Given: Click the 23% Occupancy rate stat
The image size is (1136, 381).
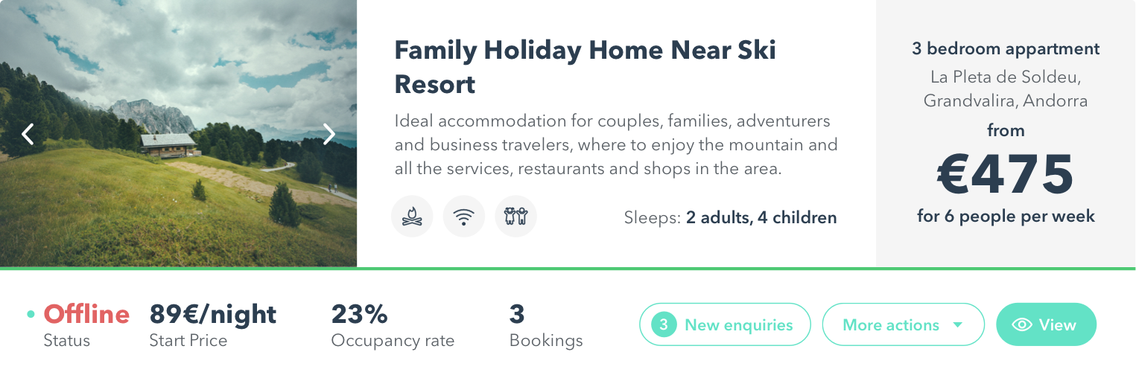Looking at the screenshot, I should [x=360, y=315].
